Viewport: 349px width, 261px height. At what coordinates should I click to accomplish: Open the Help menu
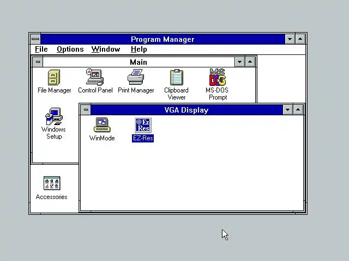pos(139,49)
